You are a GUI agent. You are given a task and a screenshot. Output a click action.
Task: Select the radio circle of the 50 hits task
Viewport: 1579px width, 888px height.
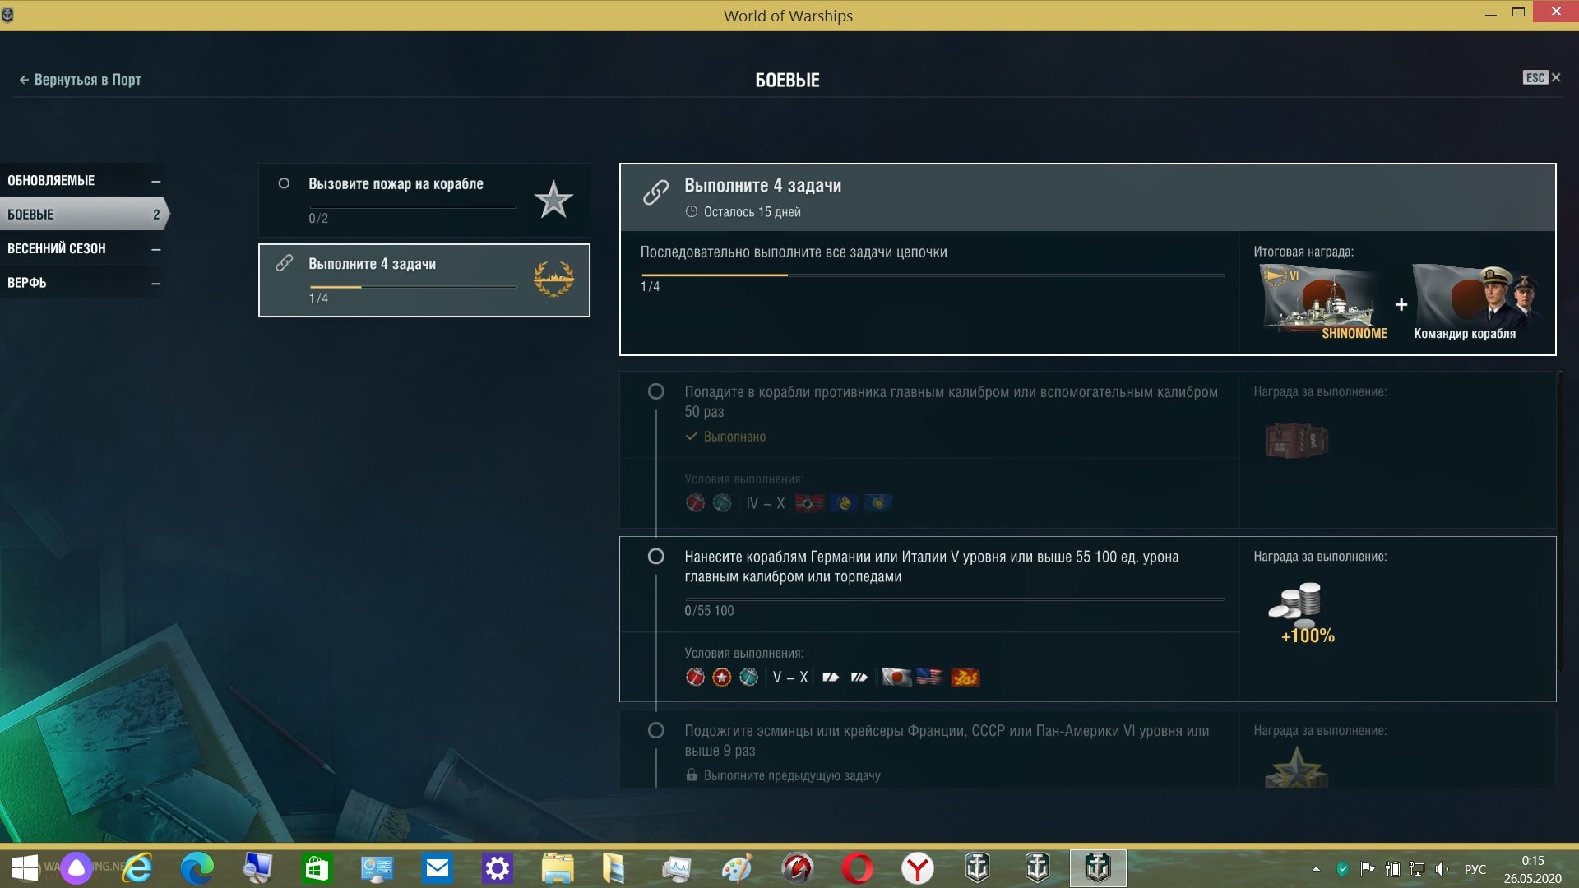pyautogui.click(x=656, y=391)
